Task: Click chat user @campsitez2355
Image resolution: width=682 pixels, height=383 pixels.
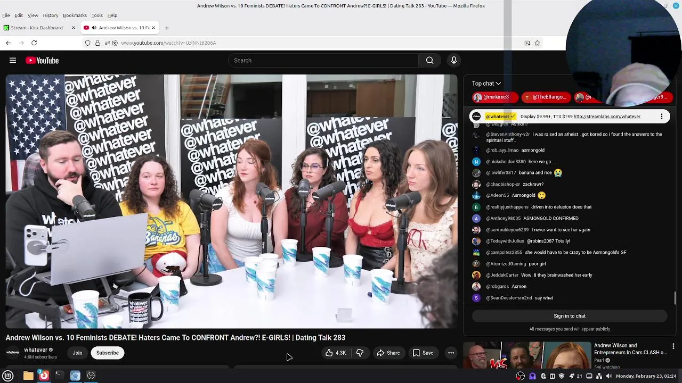Action: tap(504, 253)
